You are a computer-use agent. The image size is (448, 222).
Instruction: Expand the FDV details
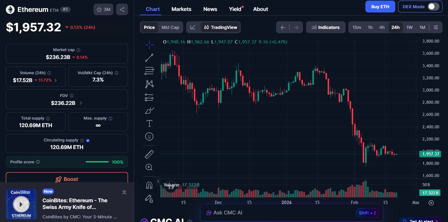(81, 103)
